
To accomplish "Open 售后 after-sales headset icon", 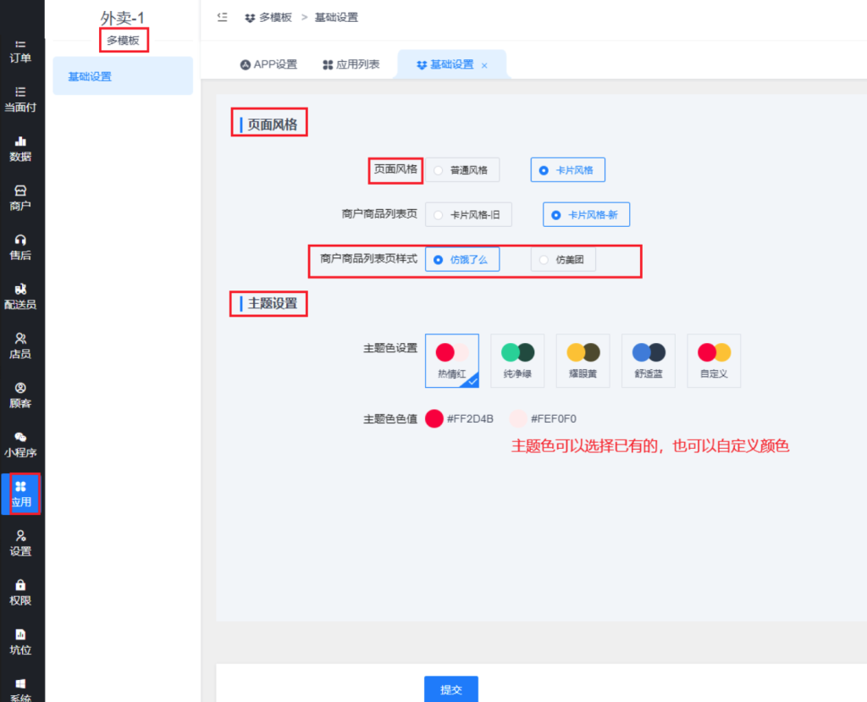I will [21, 240].
